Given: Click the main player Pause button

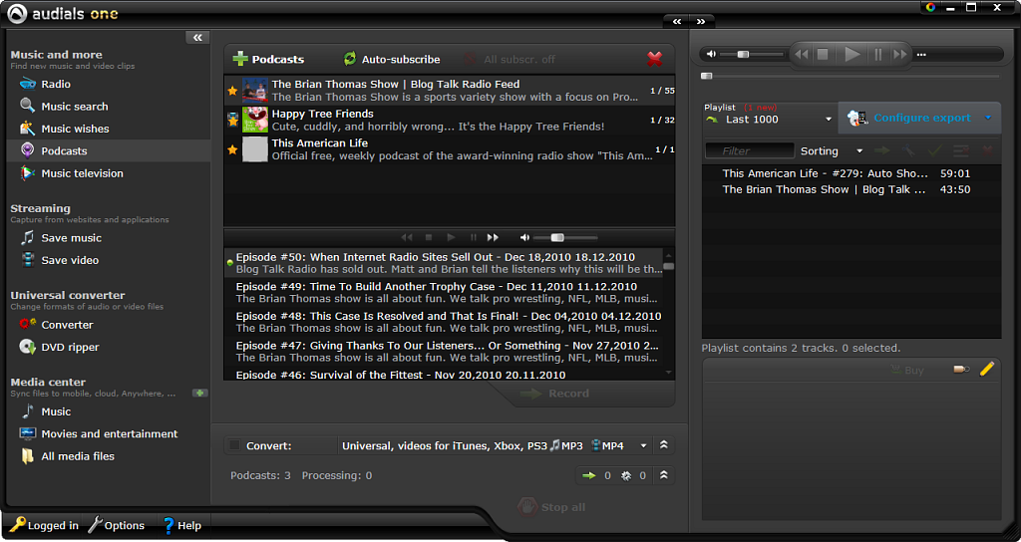Looking at the screenshot, I should pyautogui.click(x=877, y=55).
